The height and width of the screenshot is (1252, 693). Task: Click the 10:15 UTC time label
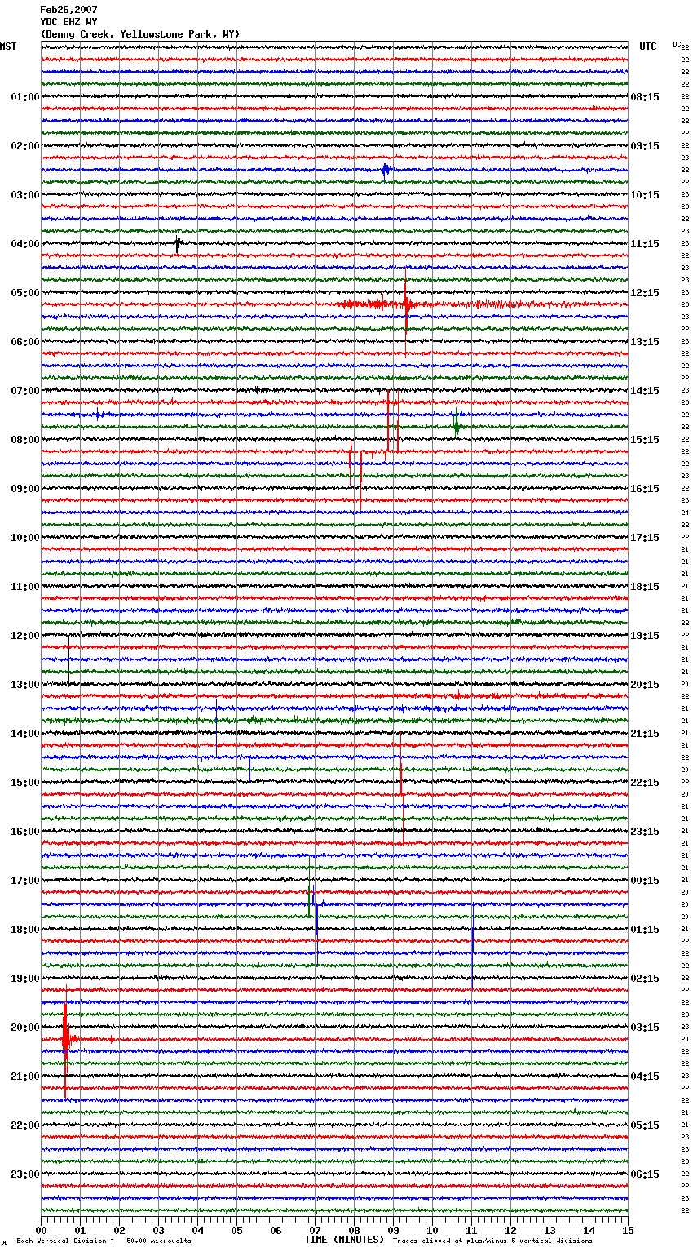click(645, 195)
